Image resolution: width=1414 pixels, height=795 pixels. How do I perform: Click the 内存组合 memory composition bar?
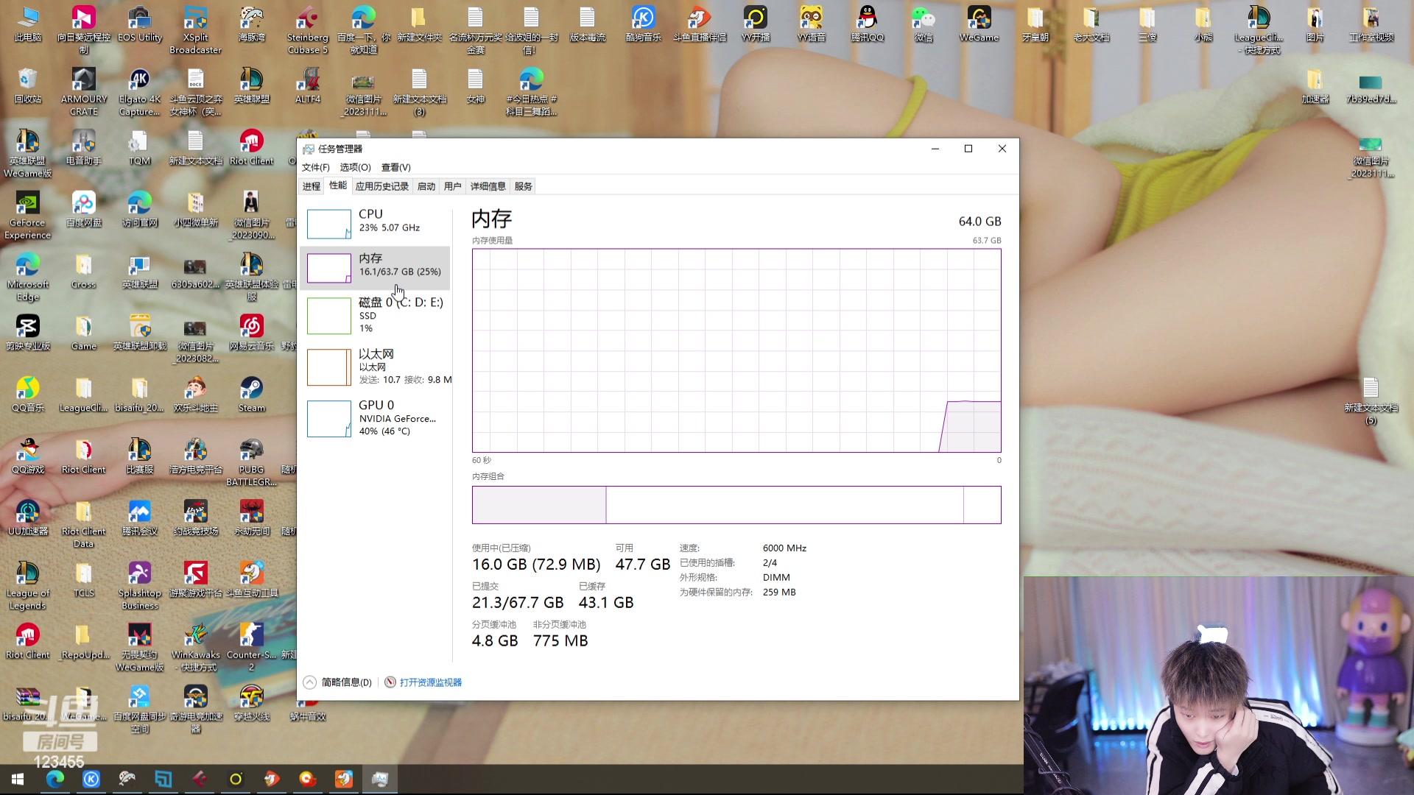point(736,505)
